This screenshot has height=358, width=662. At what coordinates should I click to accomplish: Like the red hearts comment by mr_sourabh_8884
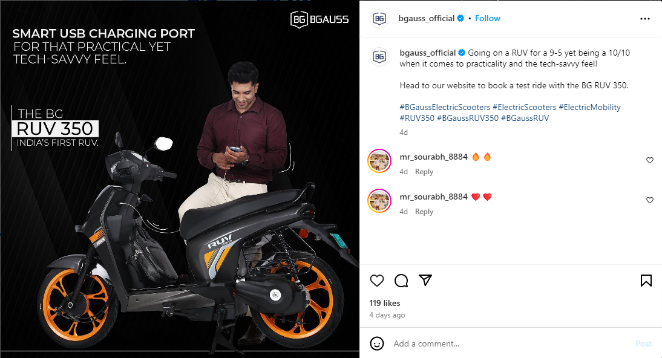pos(650,200)
